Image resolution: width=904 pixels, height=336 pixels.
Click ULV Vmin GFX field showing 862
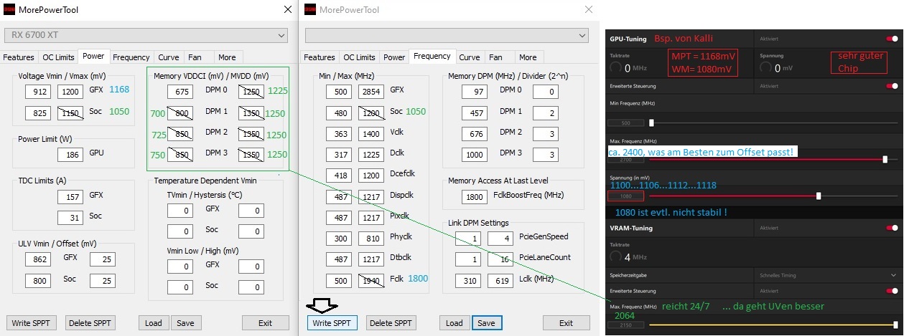[37, 259]
